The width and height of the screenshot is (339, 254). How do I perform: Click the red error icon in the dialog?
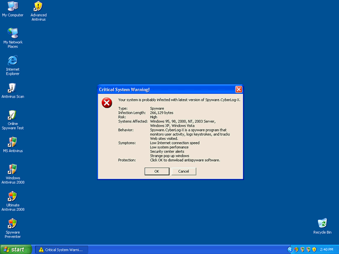107,102
